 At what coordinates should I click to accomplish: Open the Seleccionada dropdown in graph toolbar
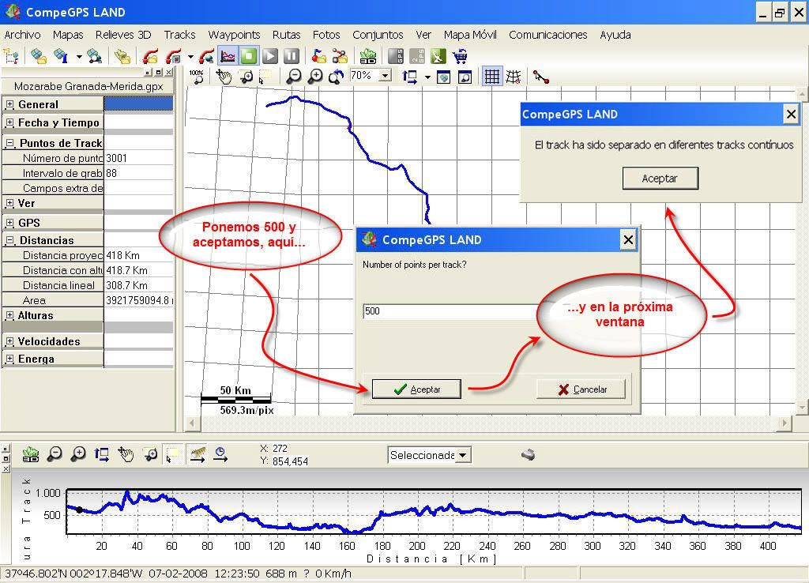coord(463,455)
